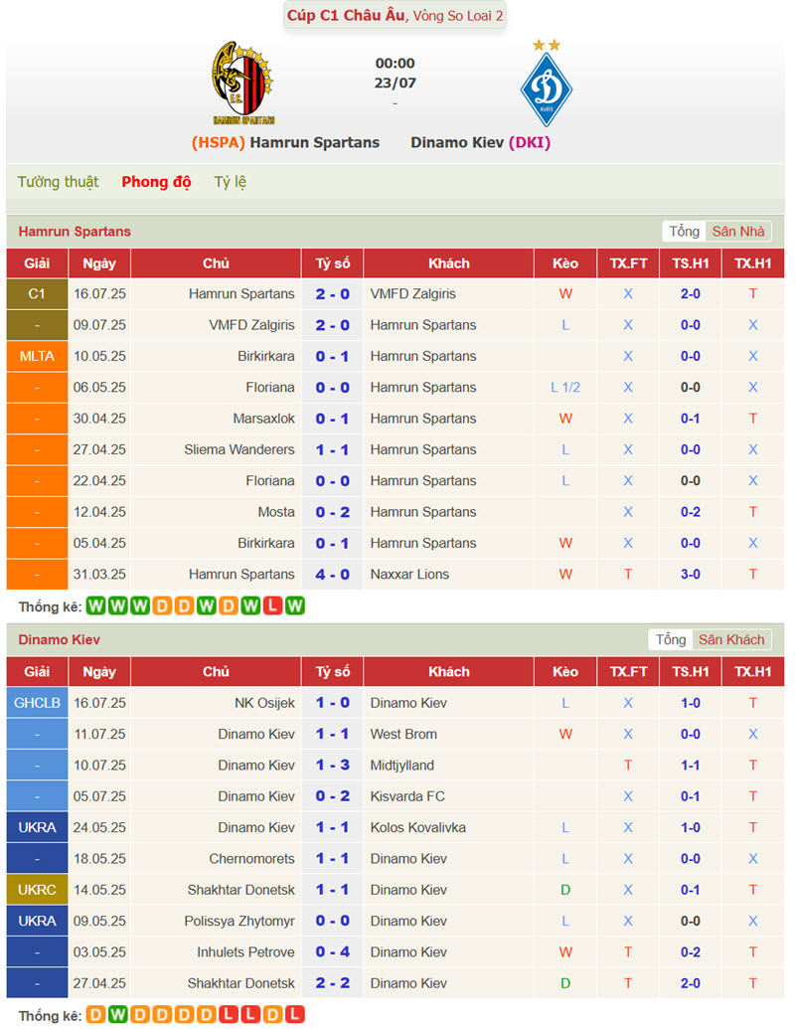Open the Dinamo Kiev (DKI) team heading
The width and height of the screenshot is (795, 1029).
(x=480, y=142)
